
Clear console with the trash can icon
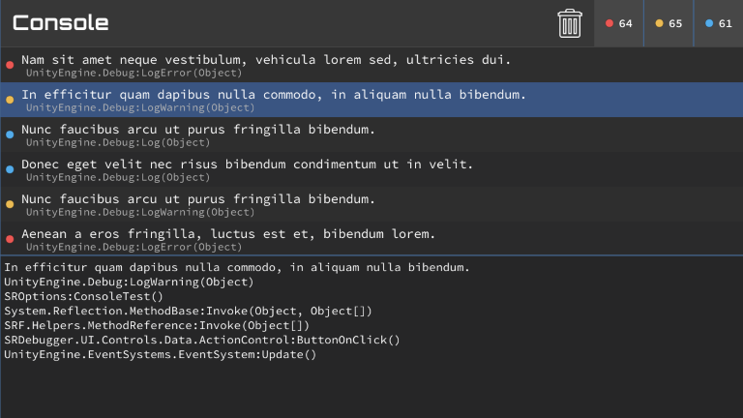coord(570,23)
